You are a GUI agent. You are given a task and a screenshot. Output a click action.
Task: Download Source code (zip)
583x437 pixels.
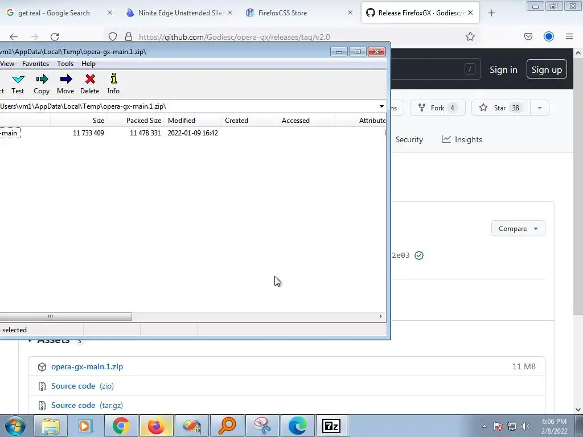[83, 386]
